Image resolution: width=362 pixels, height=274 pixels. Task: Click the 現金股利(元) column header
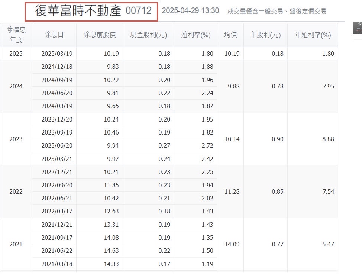click(x=148, y=35)
